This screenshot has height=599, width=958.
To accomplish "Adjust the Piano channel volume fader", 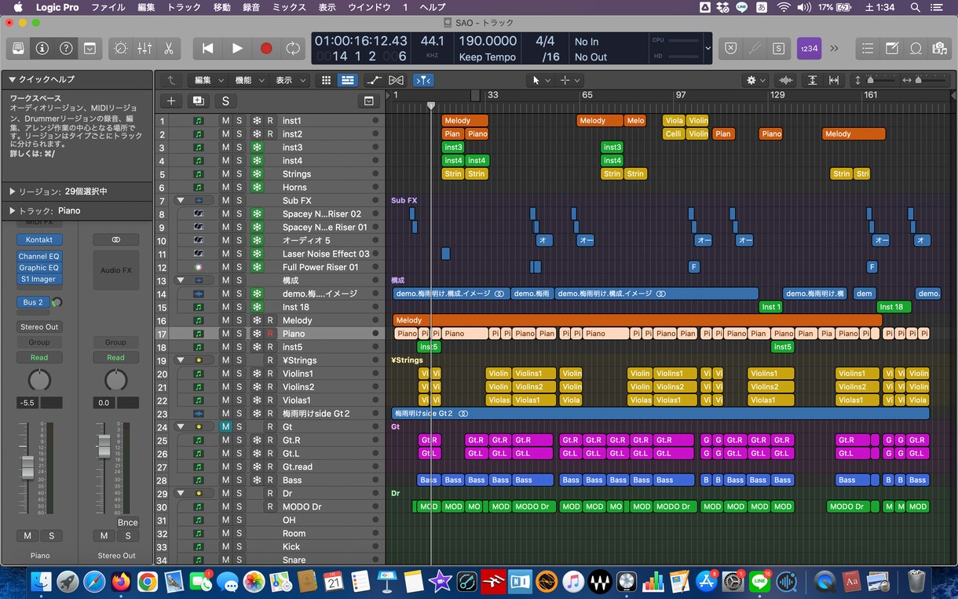I will pyautogui.click(x=28, y=466).
